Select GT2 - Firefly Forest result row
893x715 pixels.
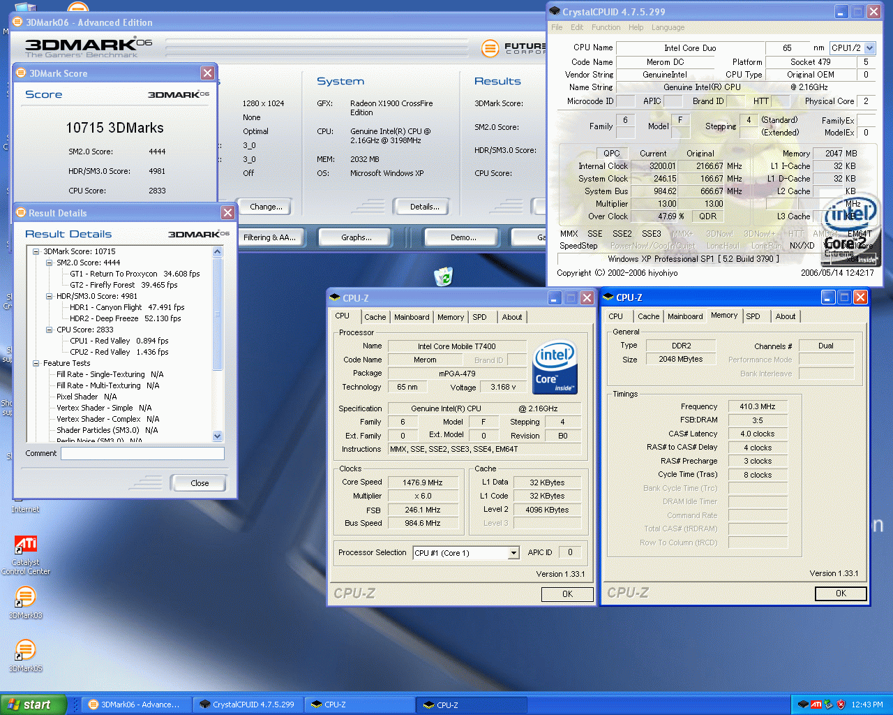tap(123, 285)
